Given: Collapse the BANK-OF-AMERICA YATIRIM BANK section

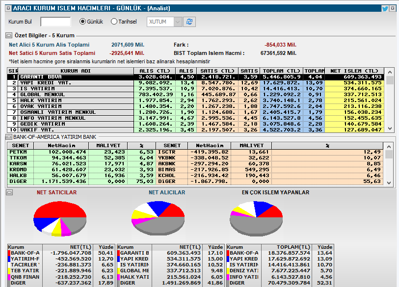Looking at the screenshot, I should coord(9,137).
